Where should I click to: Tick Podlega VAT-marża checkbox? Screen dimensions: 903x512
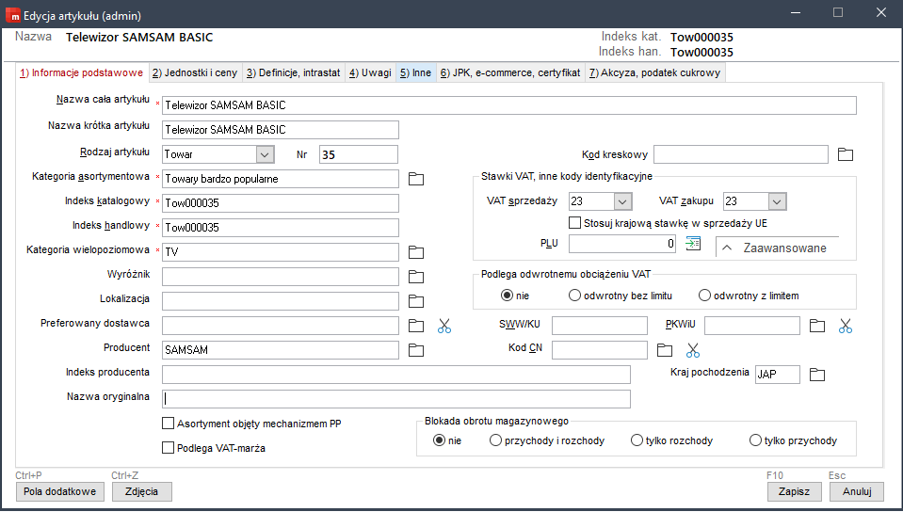coord(168,447)
